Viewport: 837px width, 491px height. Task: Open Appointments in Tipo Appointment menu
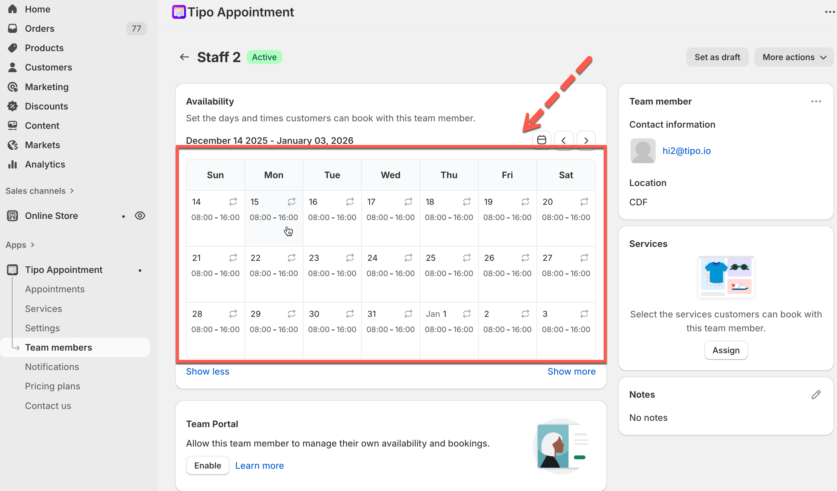(x=55, y=289)
